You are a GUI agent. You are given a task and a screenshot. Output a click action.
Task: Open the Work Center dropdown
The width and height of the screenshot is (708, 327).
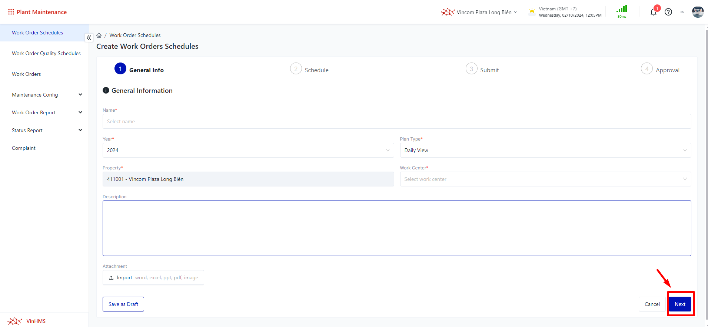click(545, 179)
